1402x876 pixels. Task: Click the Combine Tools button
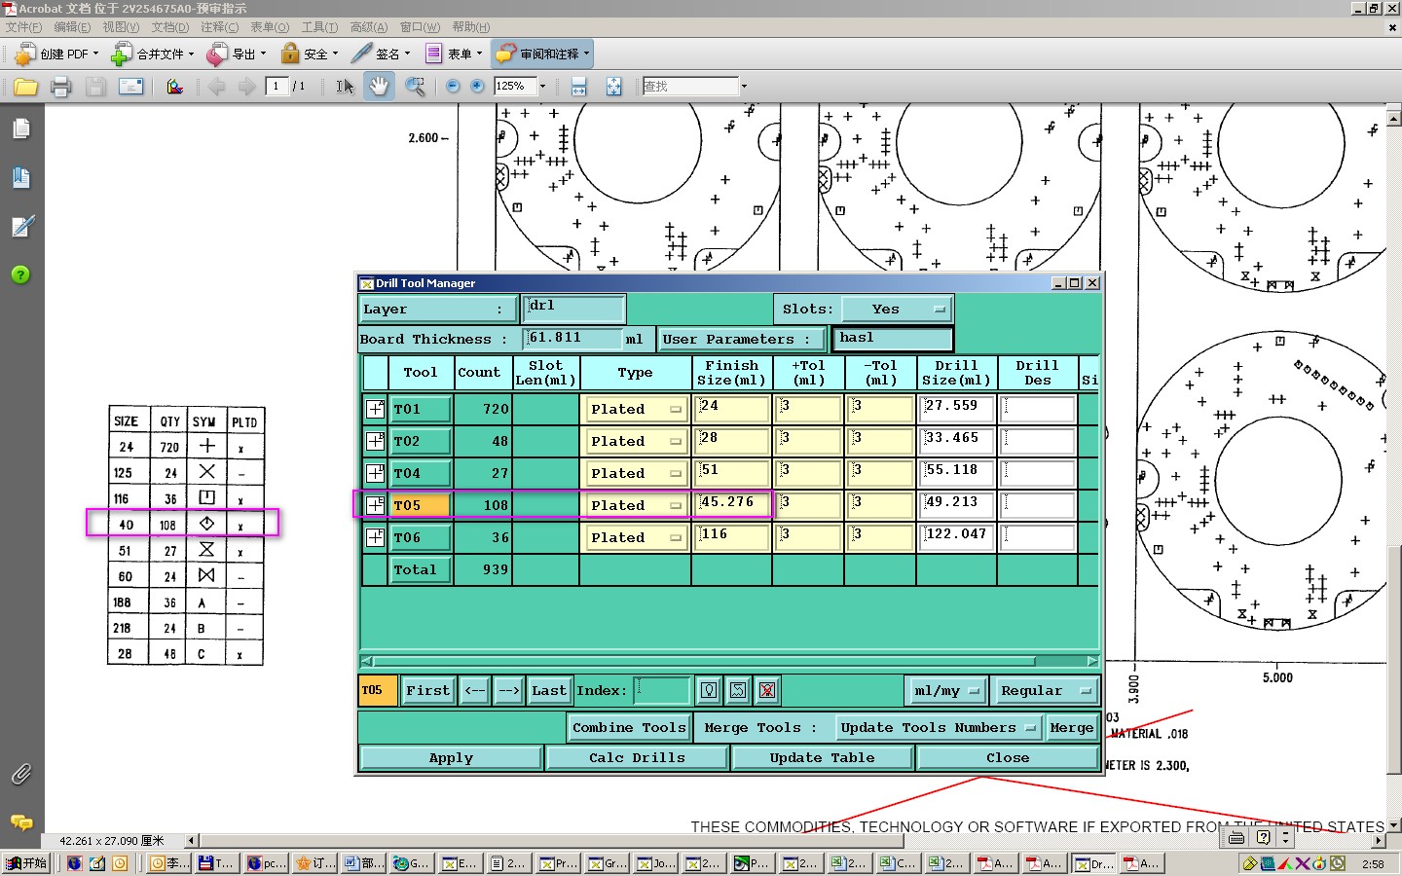point(629,727)
